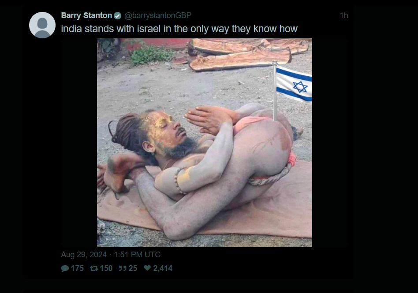View the 150 retweets count
Screen dimensions: 418x293
point(106,268)
